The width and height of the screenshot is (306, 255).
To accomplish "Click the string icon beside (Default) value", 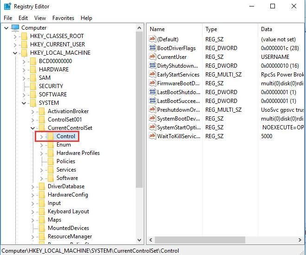I will [x=153, y=39].
